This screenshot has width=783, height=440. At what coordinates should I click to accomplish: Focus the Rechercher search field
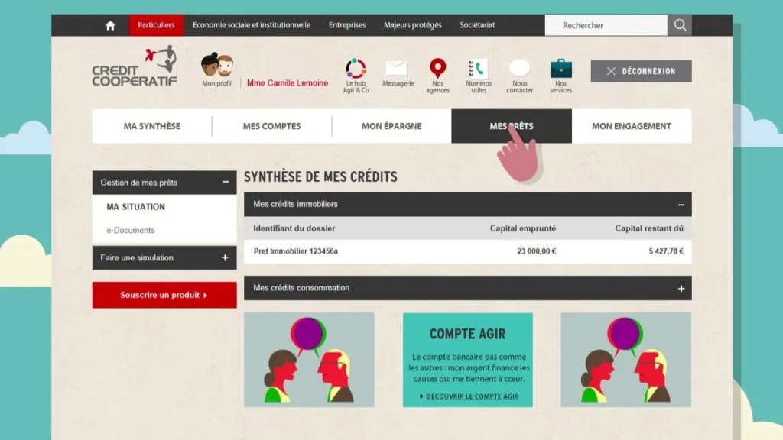click(x=606, y=25)
